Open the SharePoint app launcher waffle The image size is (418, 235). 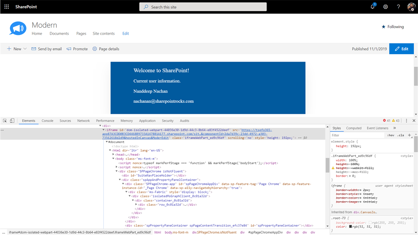(x=7, y=7)
